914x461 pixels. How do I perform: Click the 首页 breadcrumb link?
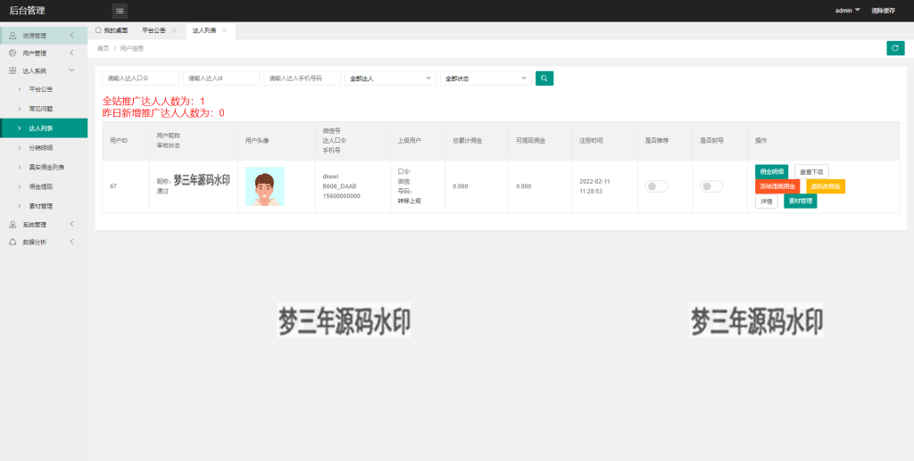[x=104, y=48]
